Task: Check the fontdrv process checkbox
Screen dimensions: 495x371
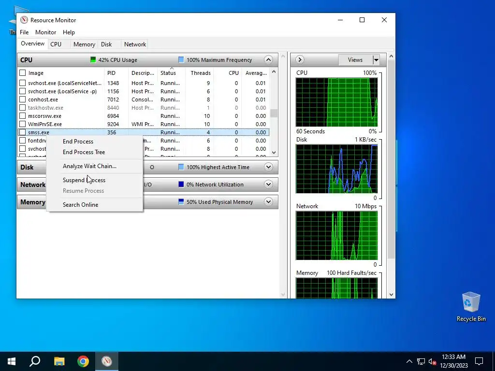Action: [x=22, y=141]
